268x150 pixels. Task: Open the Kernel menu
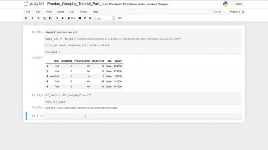coord(83,12)
